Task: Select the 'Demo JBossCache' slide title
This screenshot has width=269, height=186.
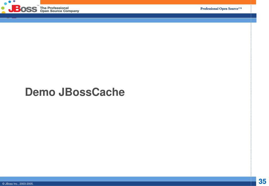Action: (75, 92)
